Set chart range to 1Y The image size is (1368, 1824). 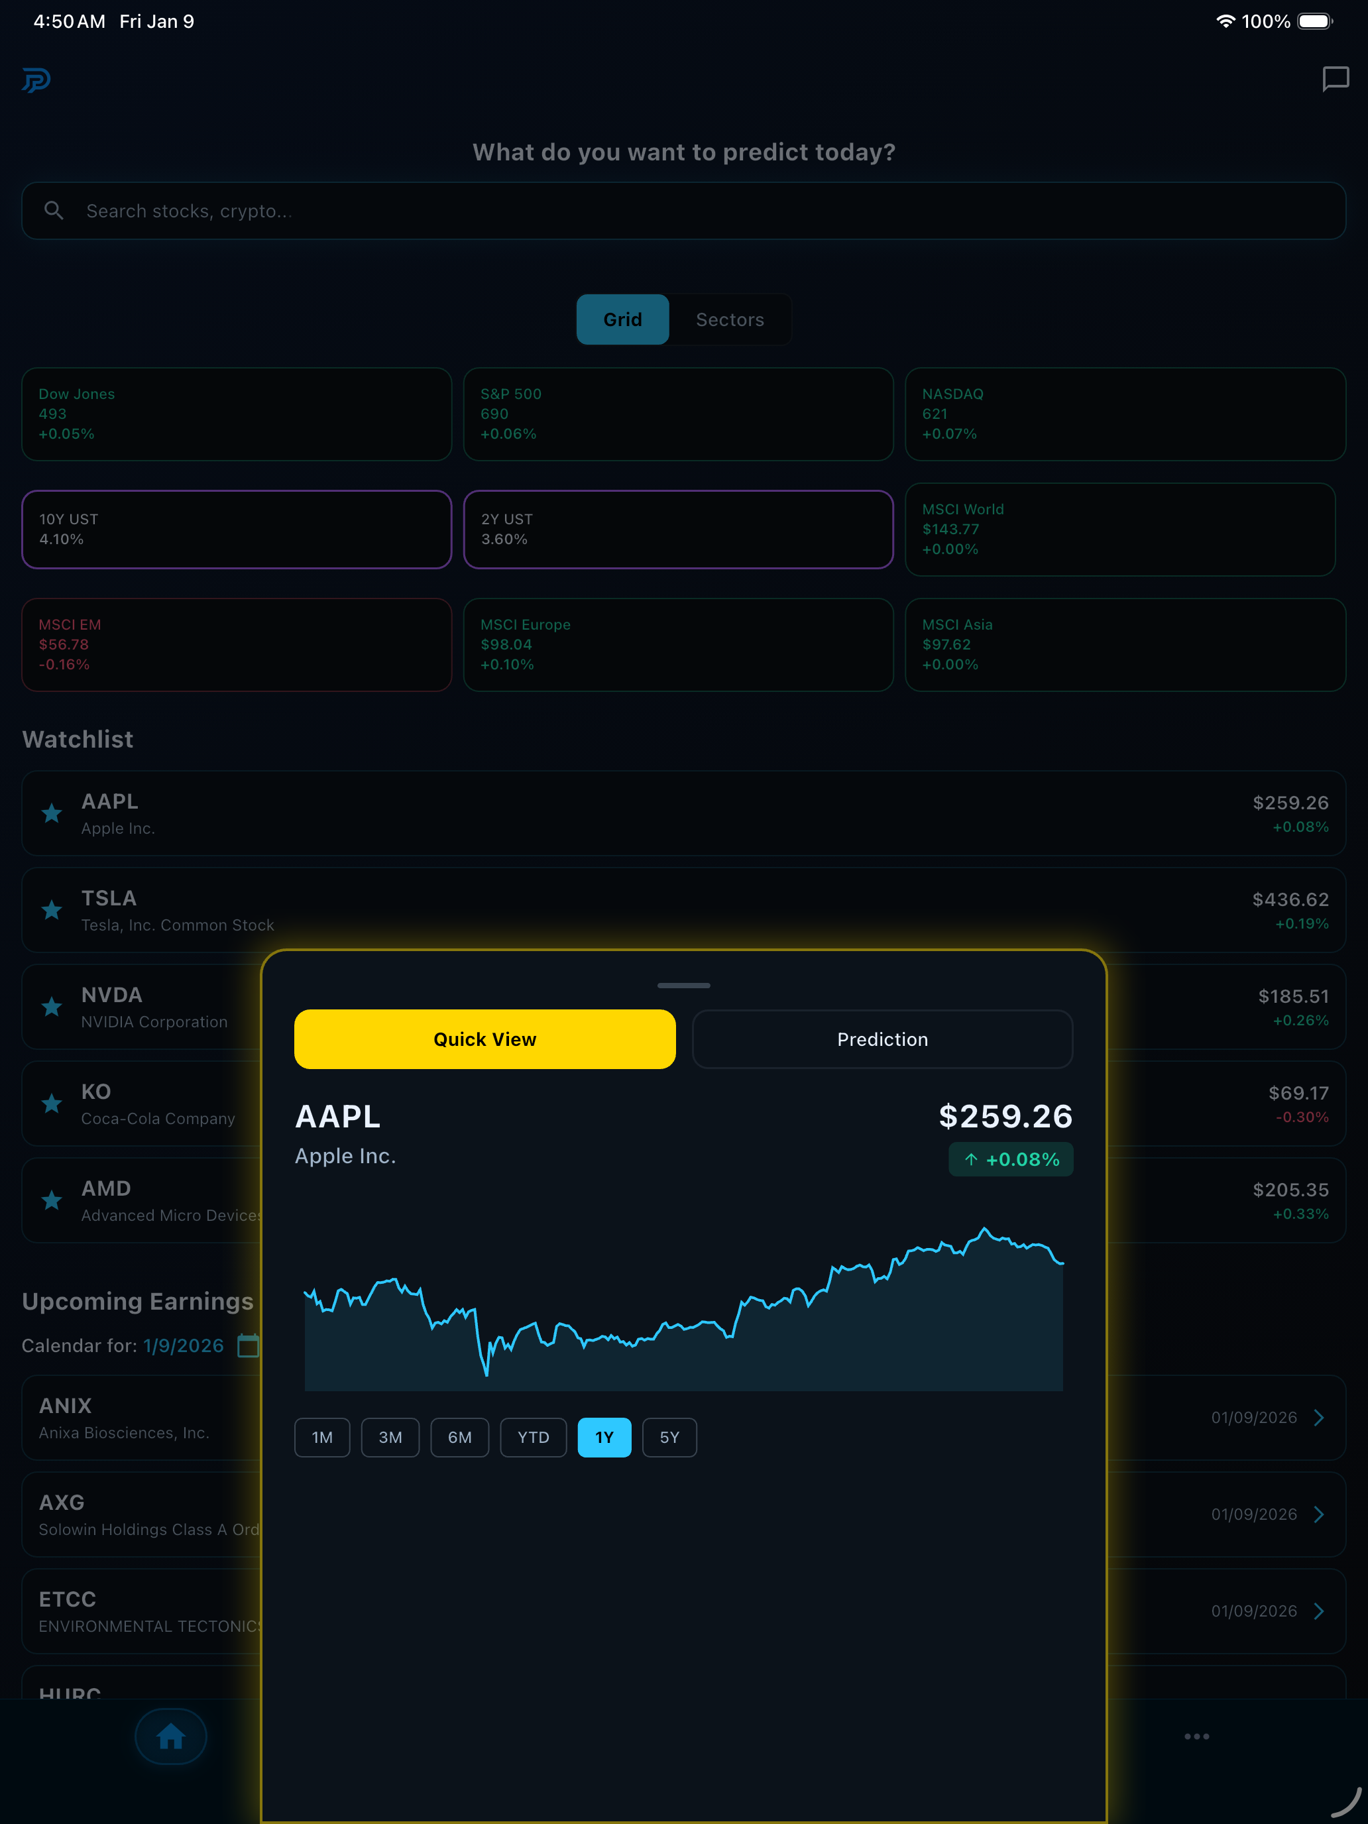(x=604, y=1438)
